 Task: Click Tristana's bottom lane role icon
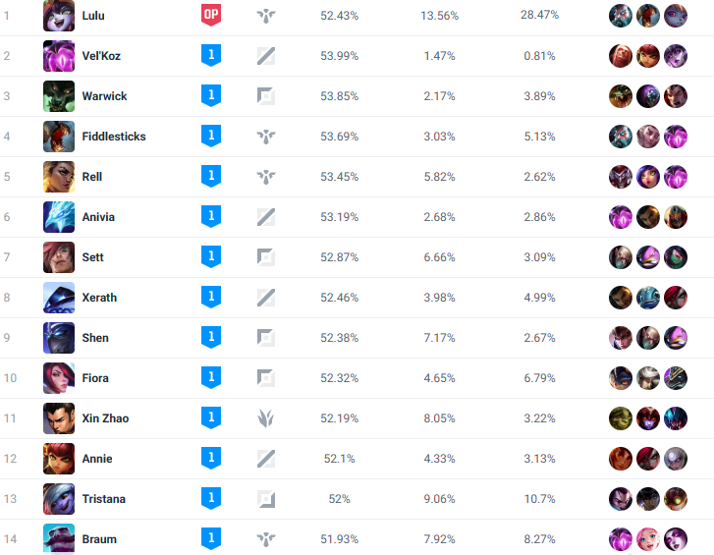pyautogui.click(x=266, y=499)
